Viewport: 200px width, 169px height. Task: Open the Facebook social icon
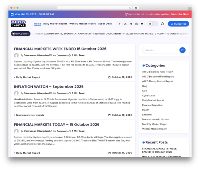pyautogui.click(x=120, y=24)
